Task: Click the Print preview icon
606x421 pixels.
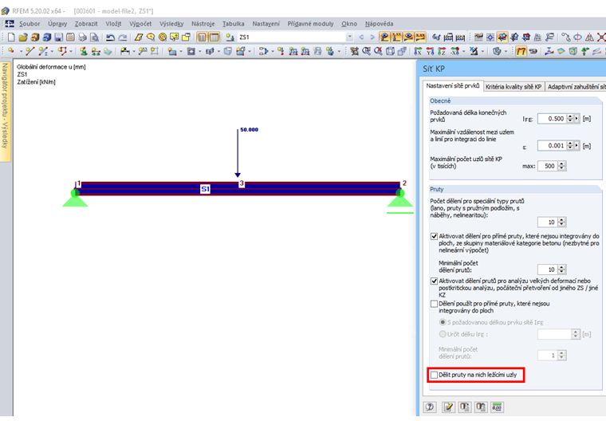Action: tap(94, 37)
